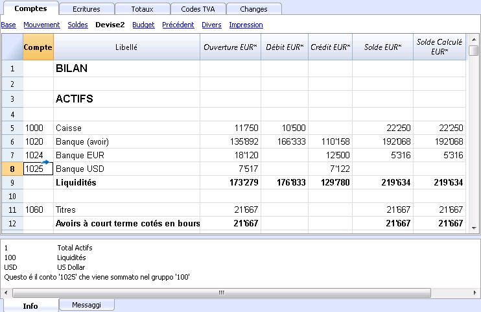Select the Codes TVA tab
Screen dimensions: 481x312
[198, 9]
